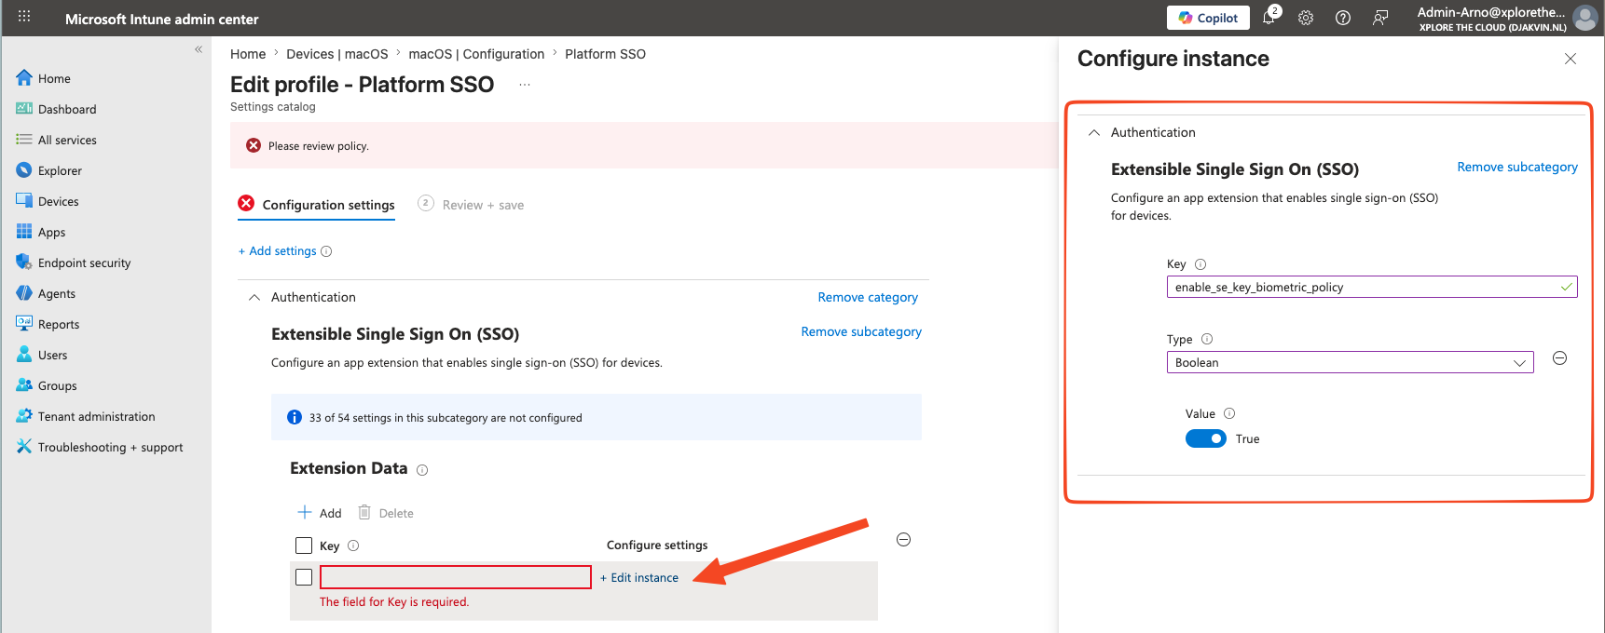Click Devices | macOS breadcrumb
This screenshot has height=633, width=1605.
coord(337,54)
